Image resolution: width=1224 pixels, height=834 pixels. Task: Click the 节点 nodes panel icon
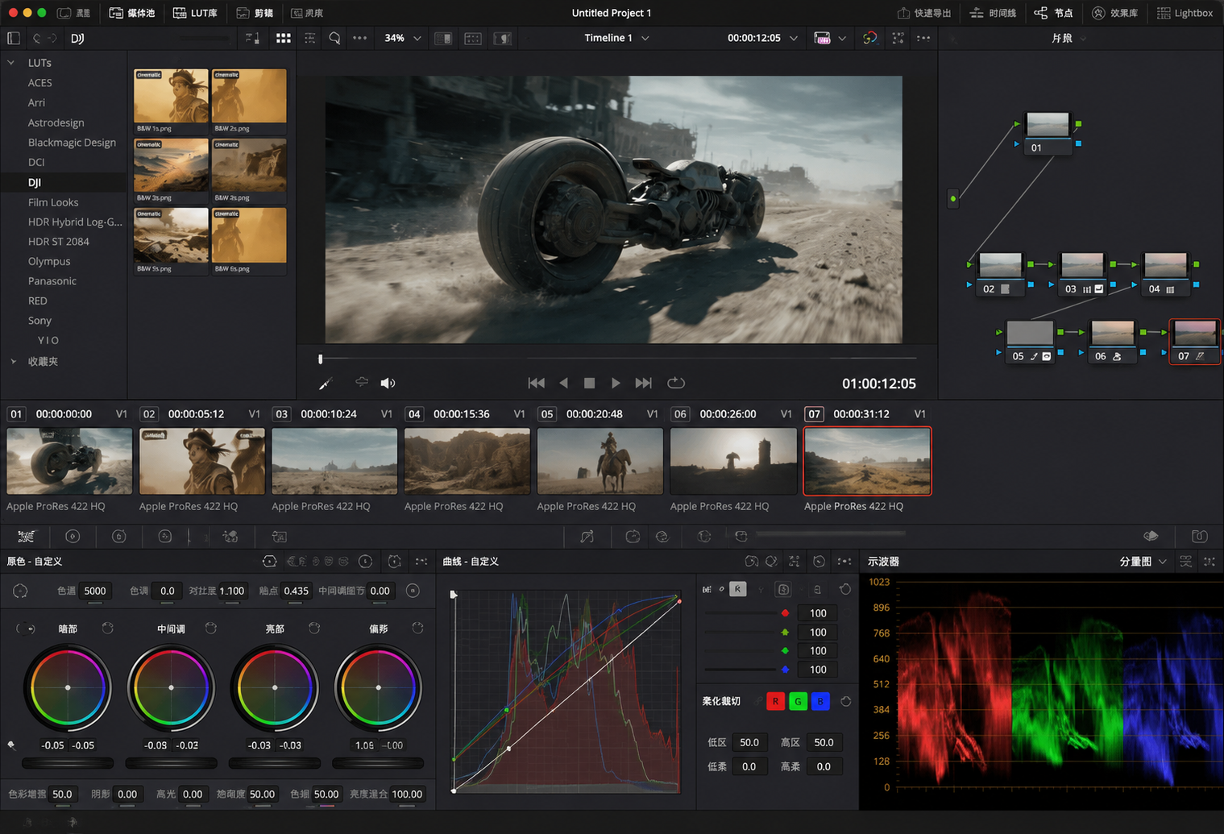[1053, 13]
